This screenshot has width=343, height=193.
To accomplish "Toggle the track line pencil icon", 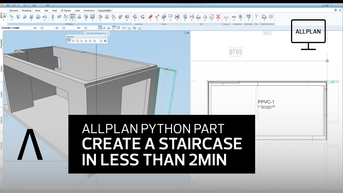I will click(114, 28).
